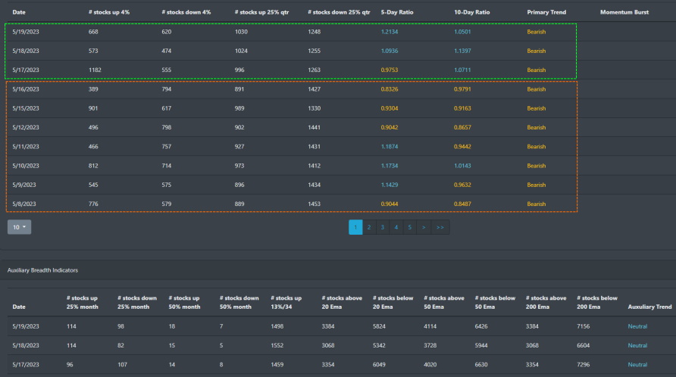Click the value 1552 in auxiliary table

pos(277,345)
